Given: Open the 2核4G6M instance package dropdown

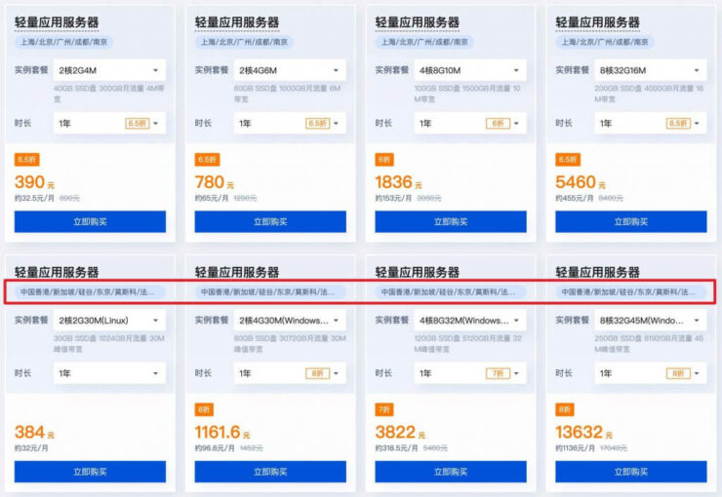Looking at the screenshot, I should 290,70.
